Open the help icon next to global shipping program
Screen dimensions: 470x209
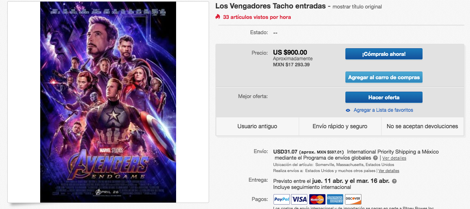(375, 158)
